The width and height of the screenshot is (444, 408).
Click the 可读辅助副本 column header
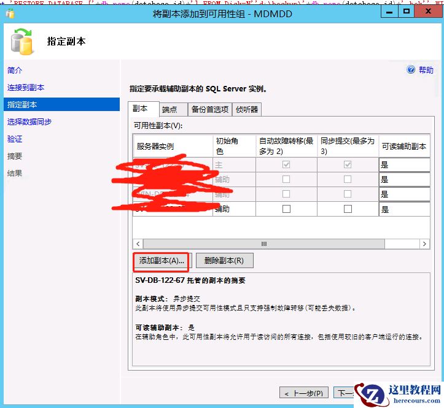pos(404,146)
